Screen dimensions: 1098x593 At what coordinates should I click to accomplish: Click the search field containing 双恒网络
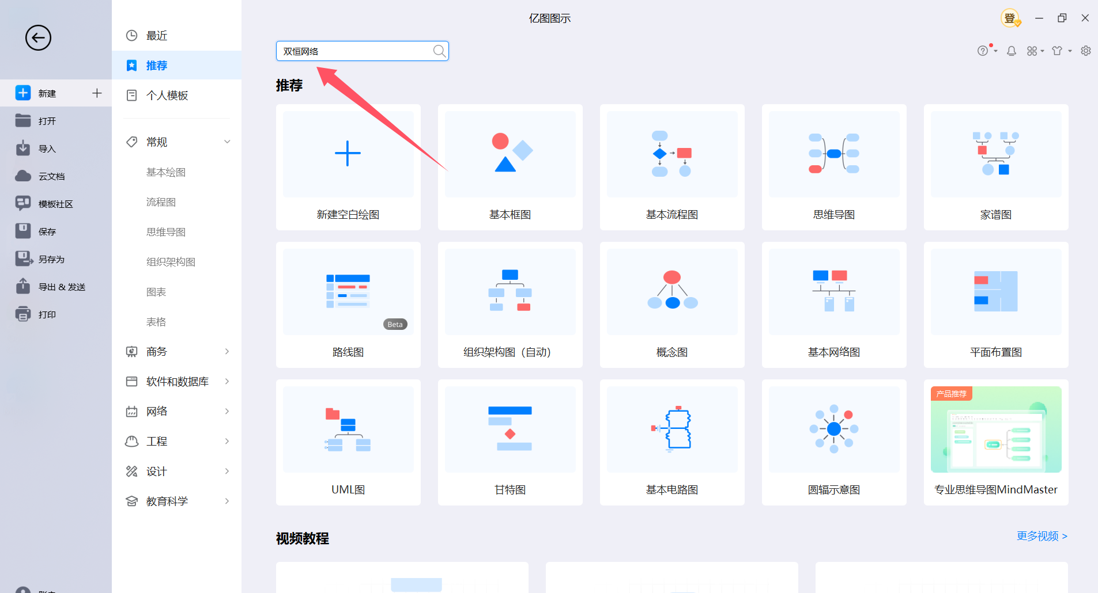(362, 51)
